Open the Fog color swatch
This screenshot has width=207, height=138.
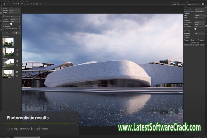point(195,29)
